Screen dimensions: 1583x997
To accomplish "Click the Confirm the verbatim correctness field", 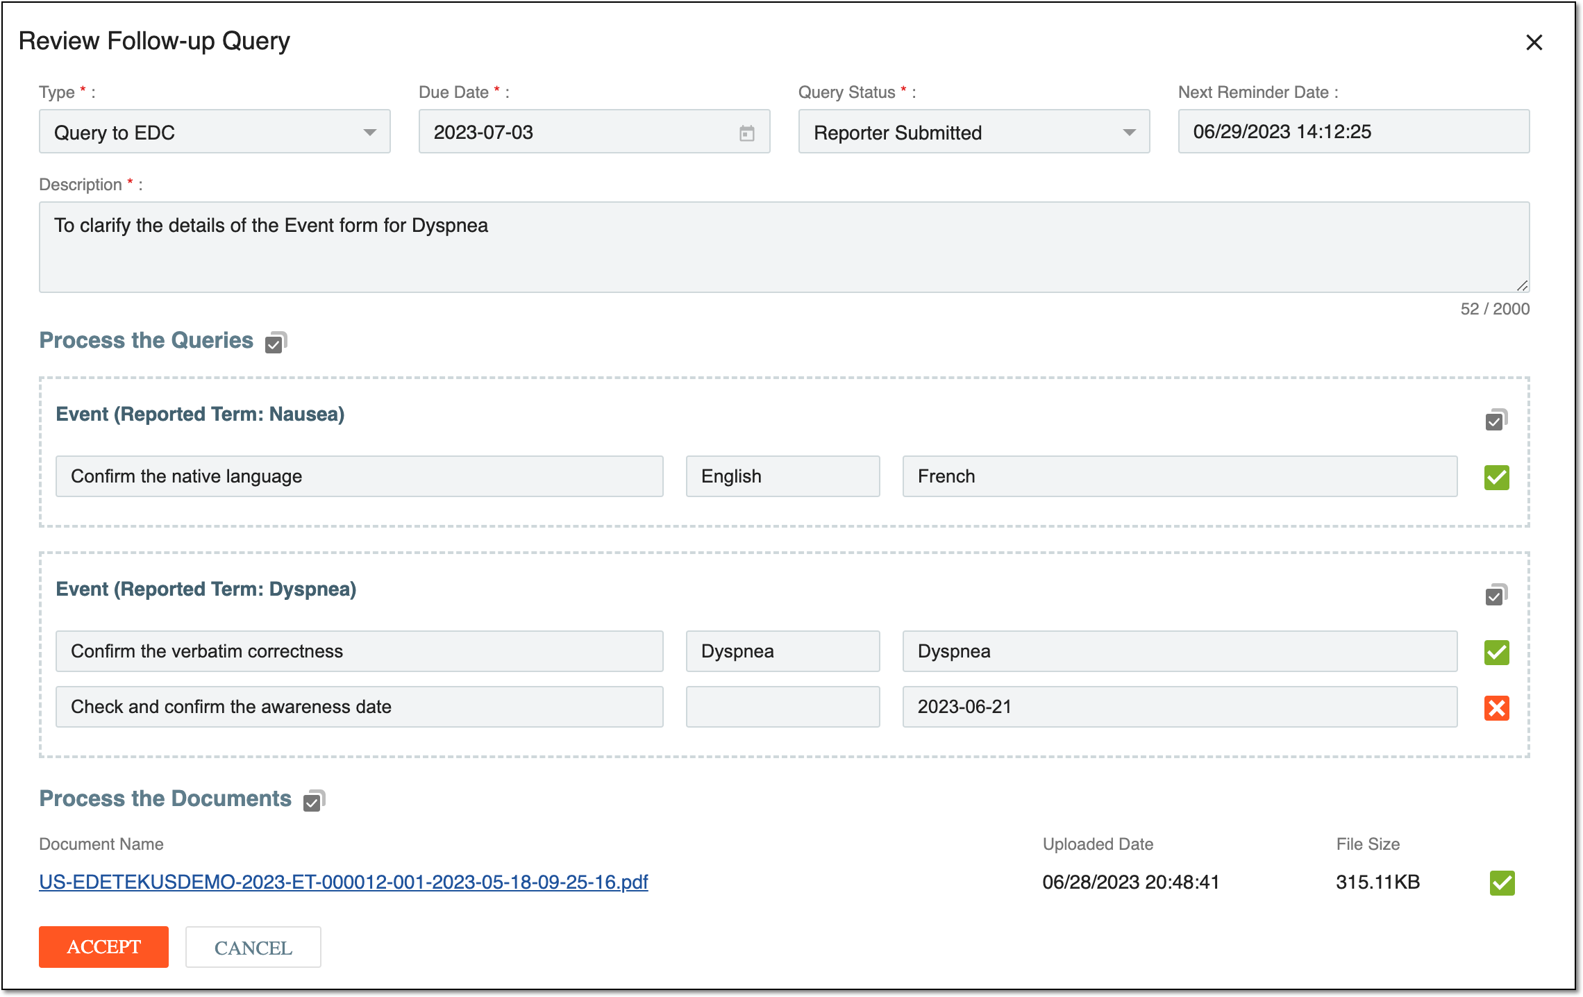I will pyautogui.click(x=360, y=651).
